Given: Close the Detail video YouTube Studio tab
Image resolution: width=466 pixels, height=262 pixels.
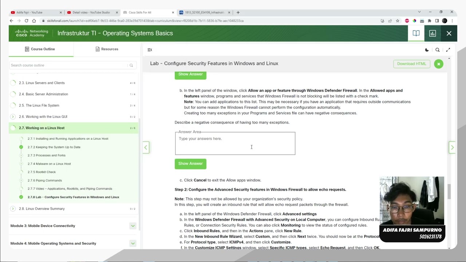Looking at the screenshot, I should click(x=117, y=12).
